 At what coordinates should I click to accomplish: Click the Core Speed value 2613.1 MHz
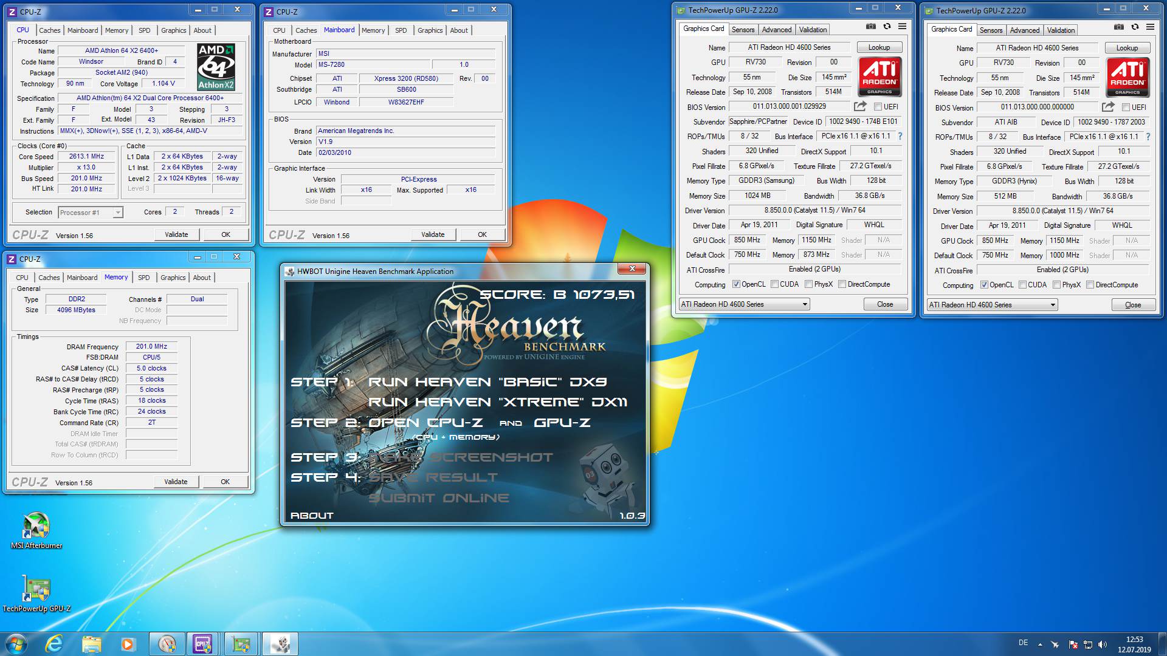[86, 156]
